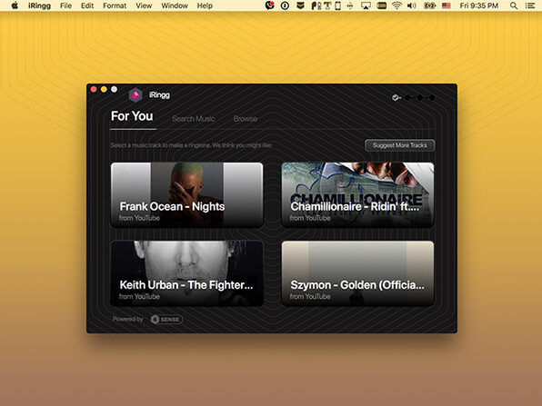Open the Format menu

115,5
